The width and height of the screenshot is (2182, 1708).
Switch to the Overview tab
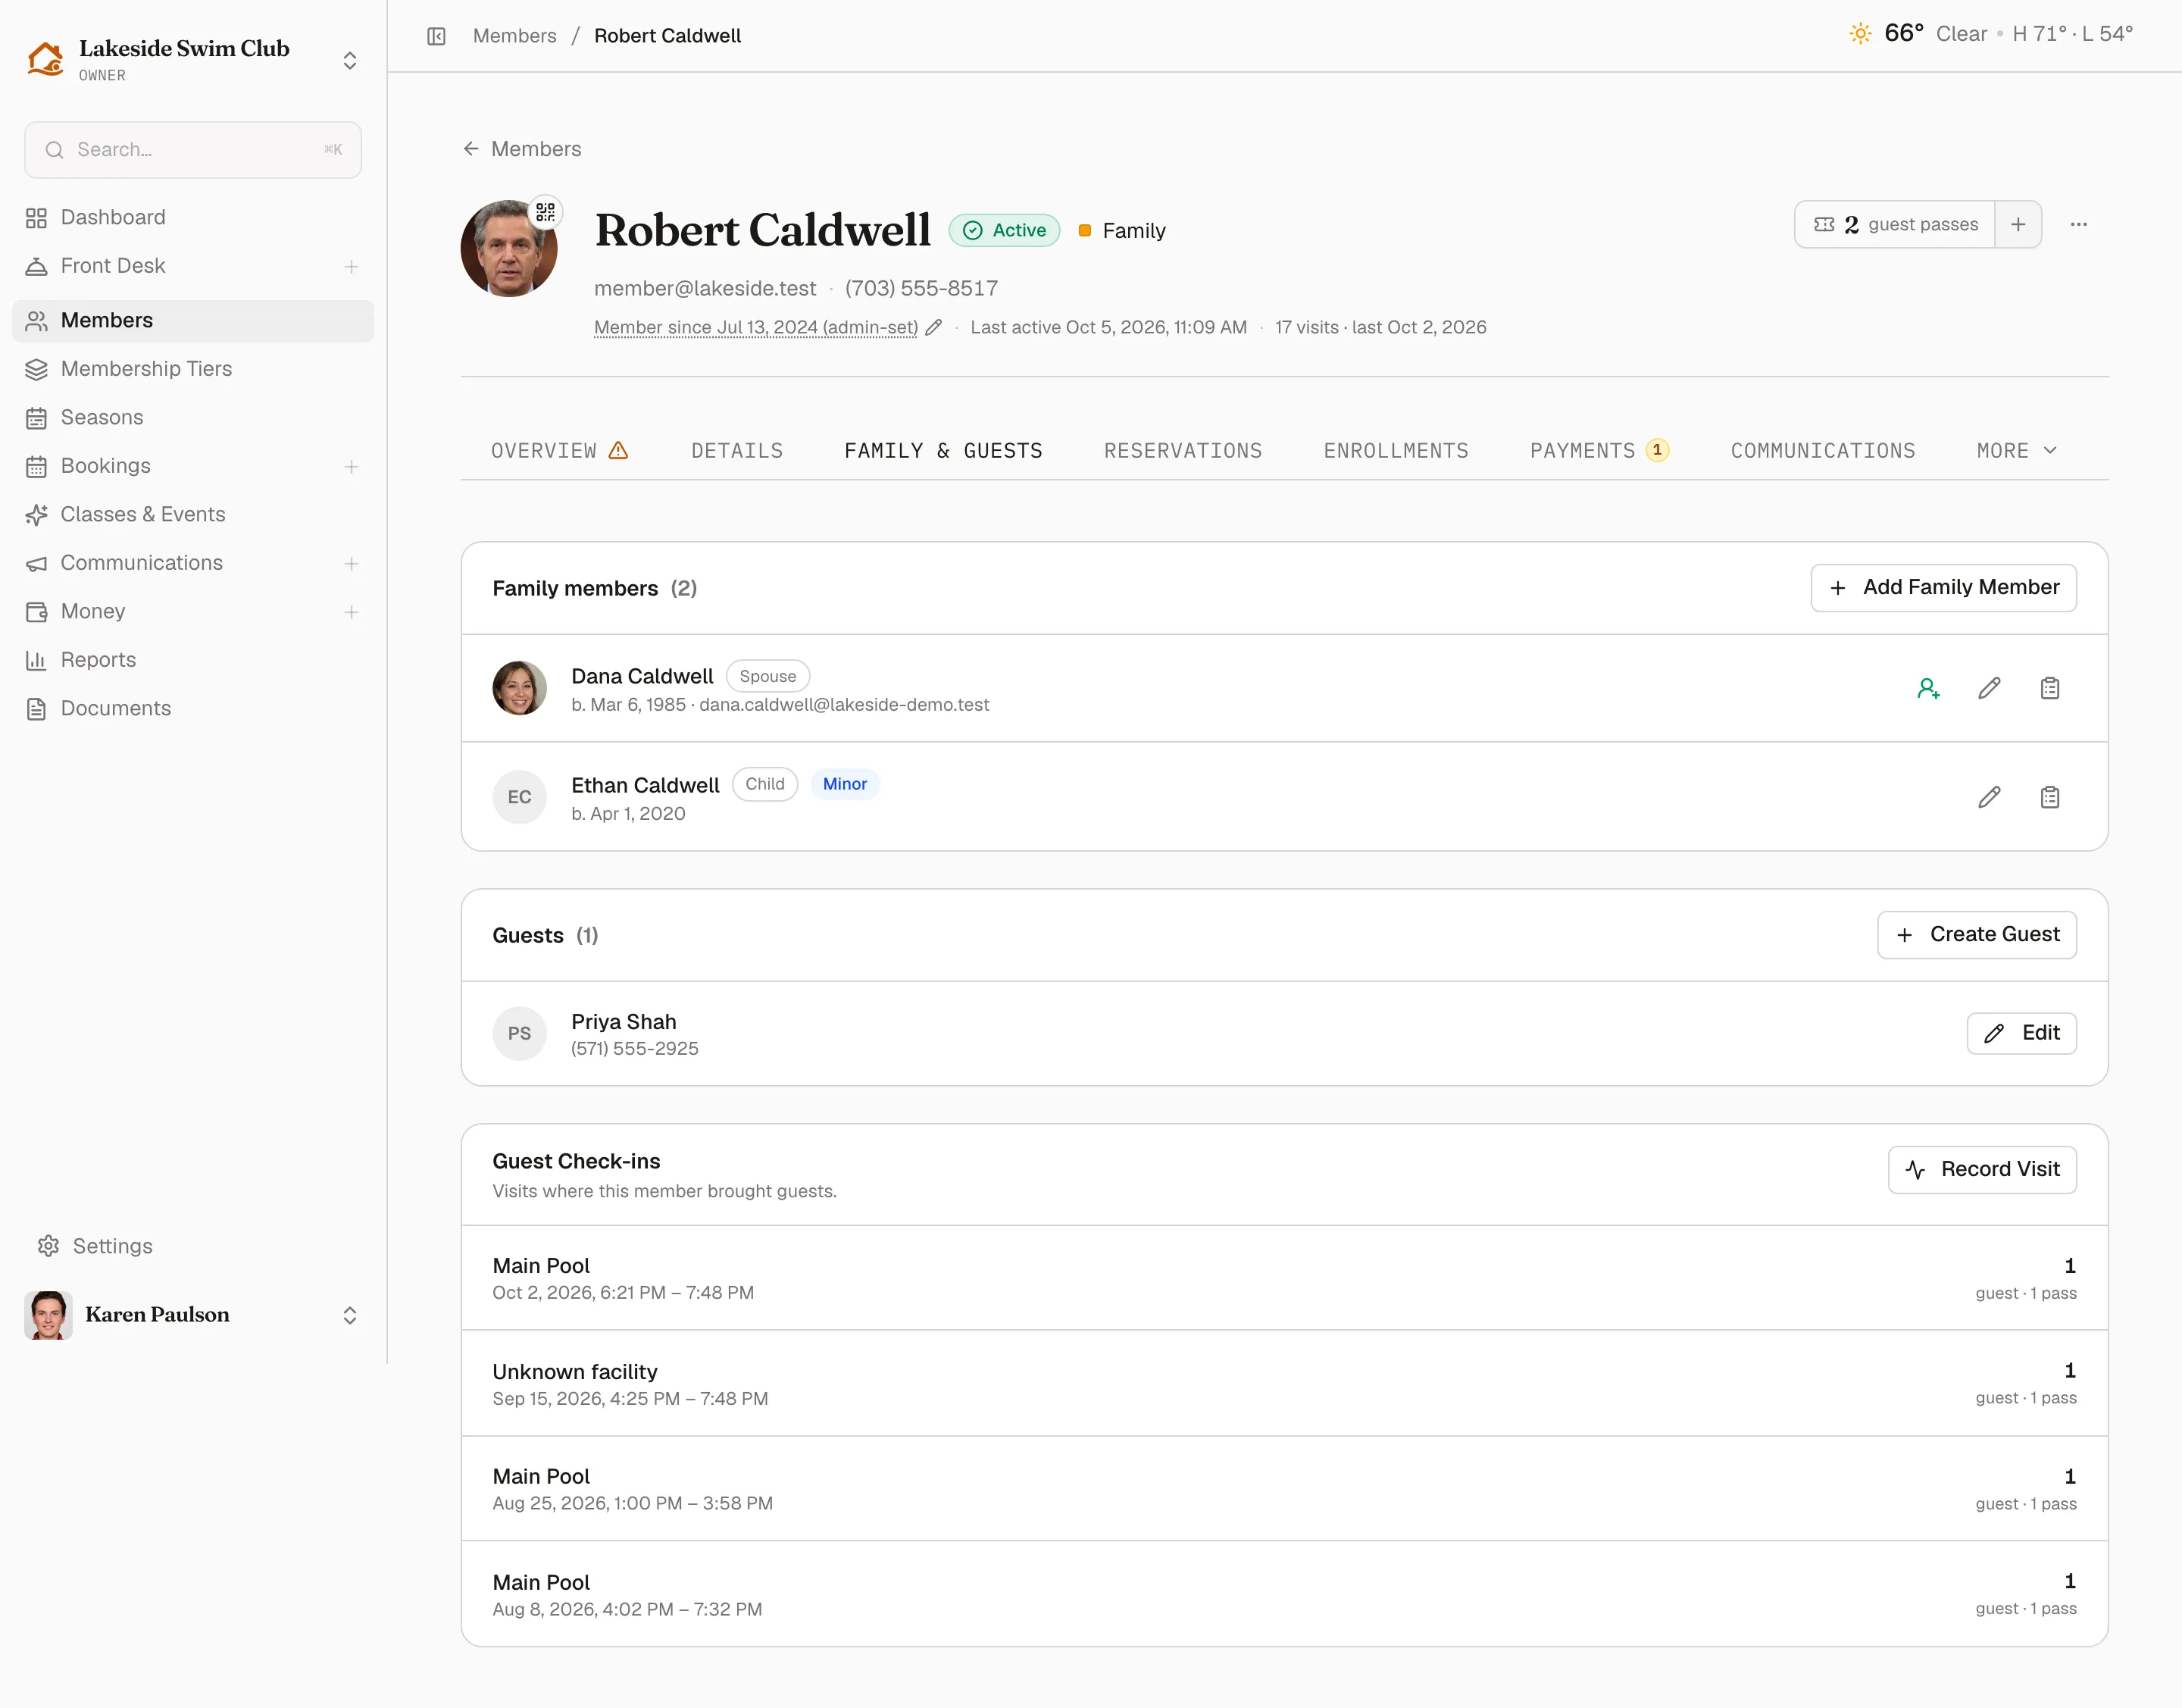coord(559,451)
